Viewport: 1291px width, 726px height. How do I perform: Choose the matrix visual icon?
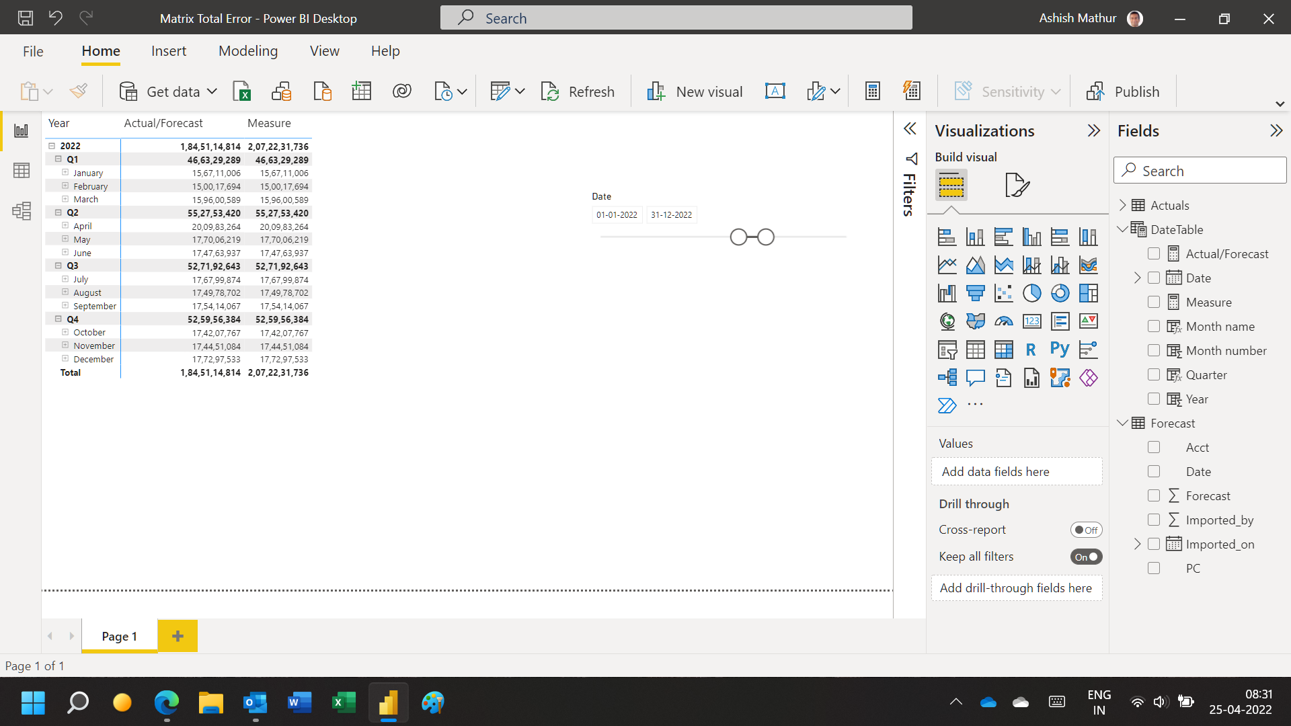[x=1003, y=350]
